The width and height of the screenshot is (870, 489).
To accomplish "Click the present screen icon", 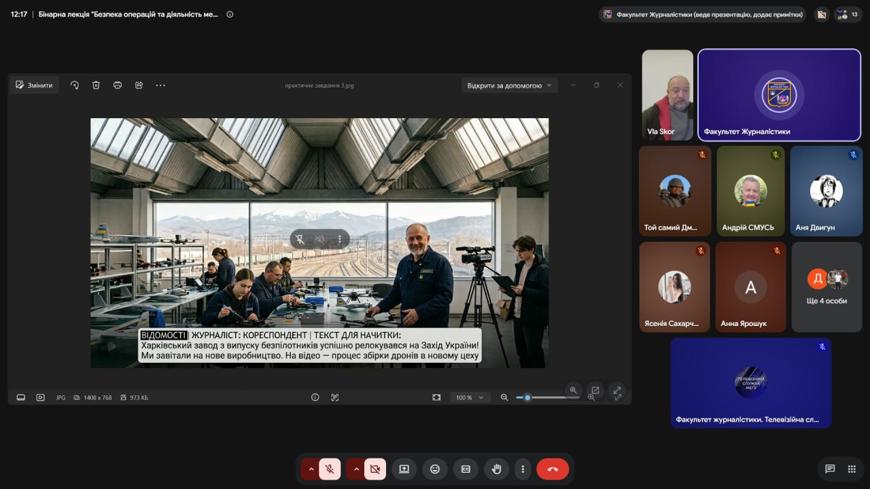I will pyautogui.click(x=404, y=469).
